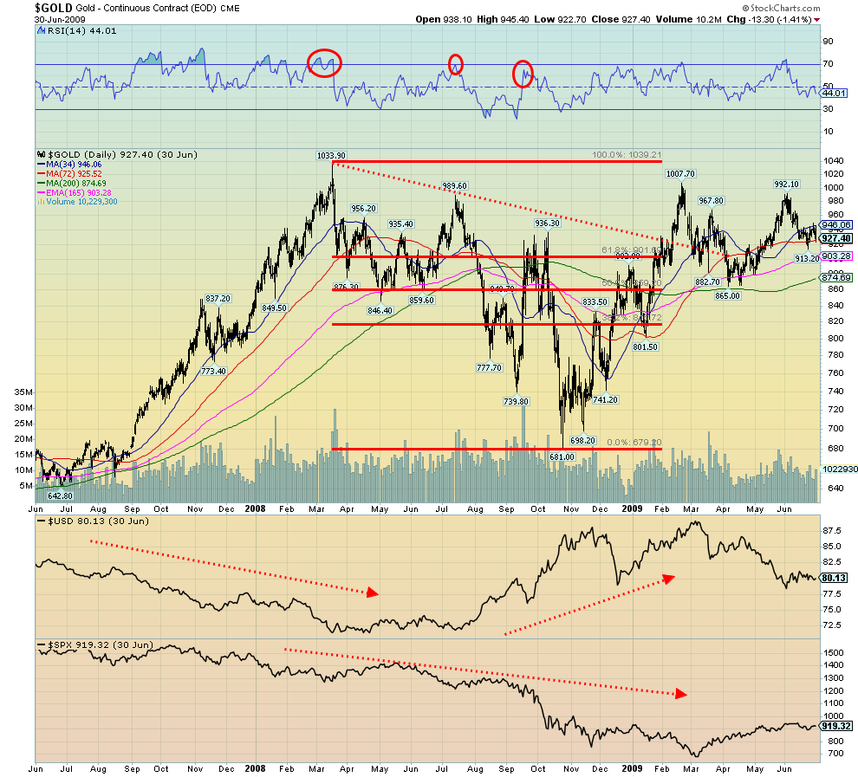
Task: Click the downward red arrowhead in $USD panel
Action: pyautogui.click(x=373, y=592)
